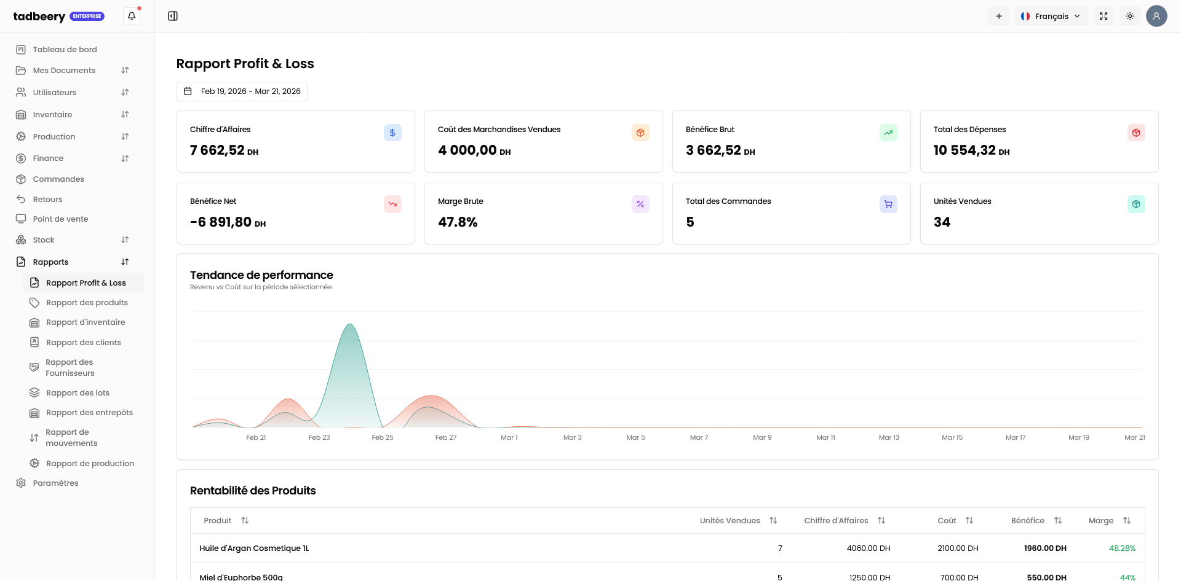Click the Finance coin icon
1181x581 pixels.
coord(21,158)
